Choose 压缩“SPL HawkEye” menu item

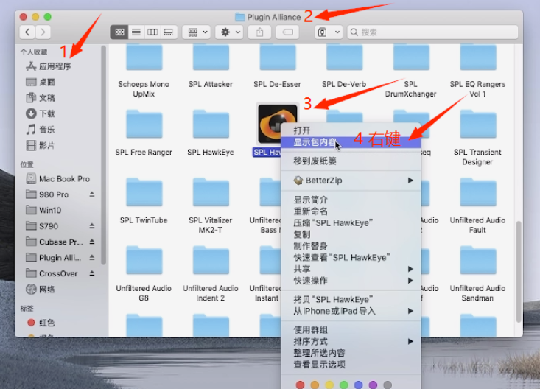point(351,223)
